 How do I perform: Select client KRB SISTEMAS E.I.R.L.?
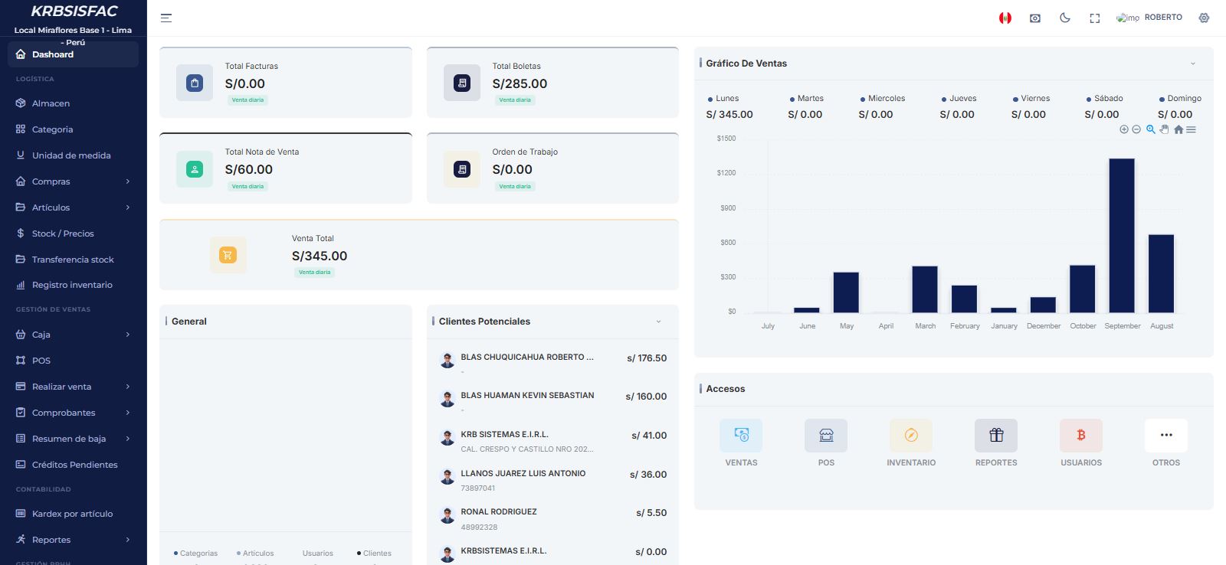click(552, 441)
